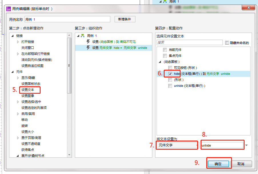Select the 设置选定的列表项 action
Image resolution: width=258 pixels, height=174 pixels.
click(34, 108)
